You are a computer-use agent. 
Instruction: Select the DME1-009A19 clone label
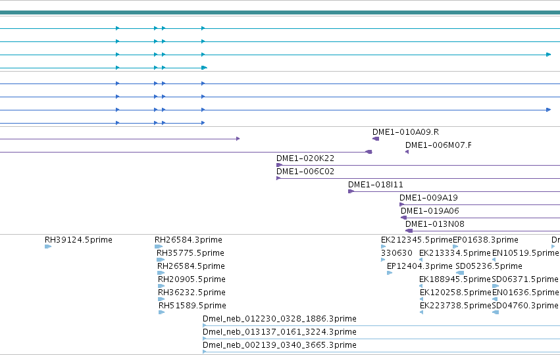[x=428, y=198]
